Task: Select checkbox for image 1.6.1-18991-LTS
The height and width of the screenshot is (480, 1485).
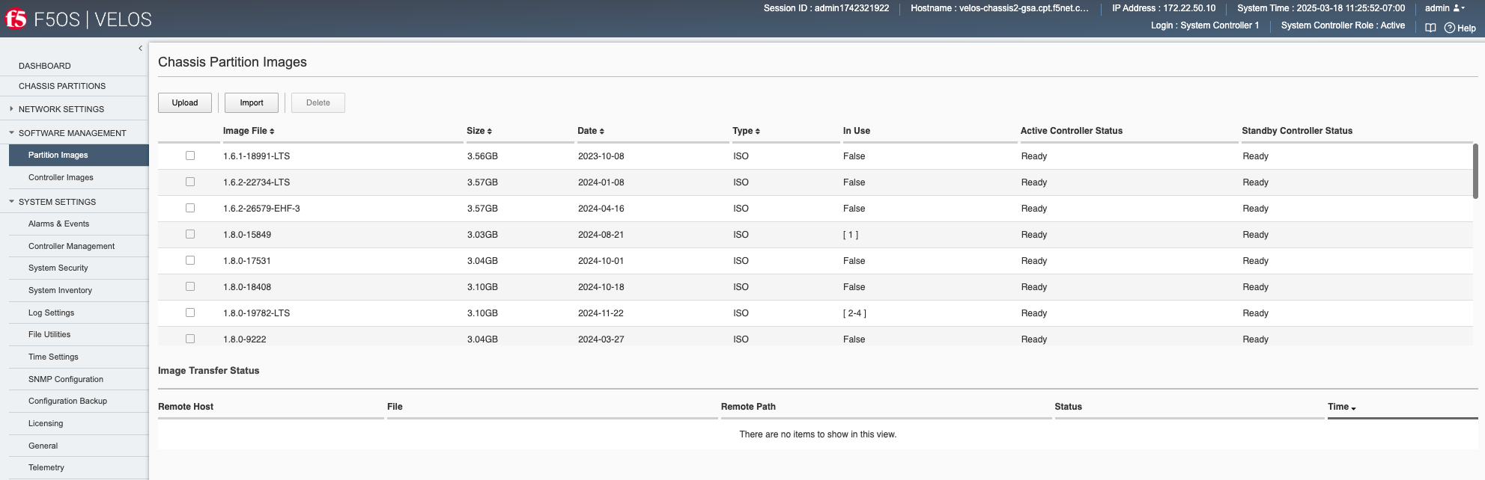Action: click(x=190, y=156)
